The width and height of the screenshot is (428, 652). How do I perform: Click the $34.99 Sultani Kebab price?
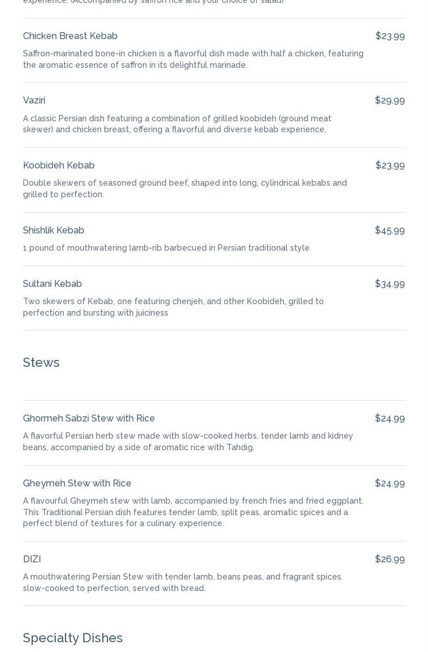click(390, 284)
